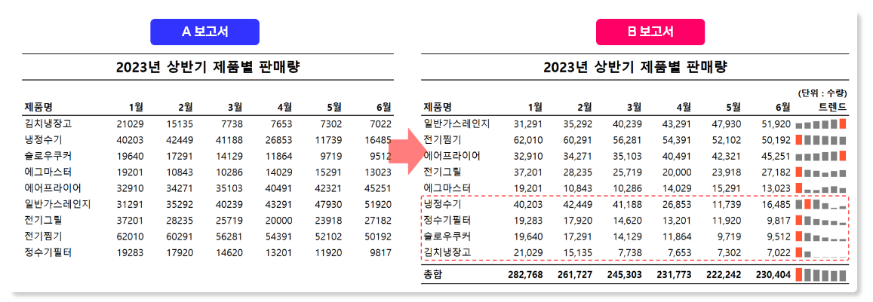Click the '제품명' header in A report

(38, 107)
